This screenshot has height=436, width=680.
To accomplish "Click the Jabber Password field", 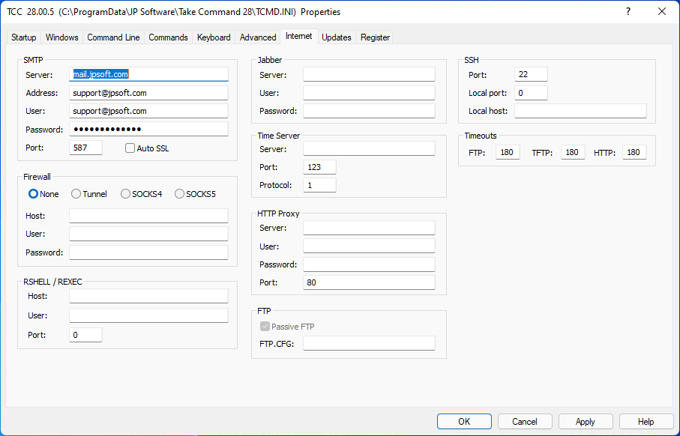I will tap(369, 111).
